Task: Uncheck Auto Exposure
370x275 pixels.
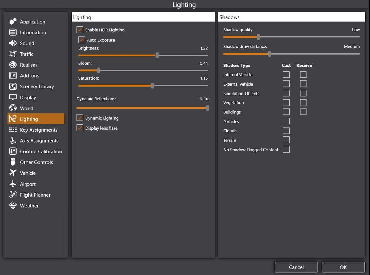Action: [x=81, y=40]
